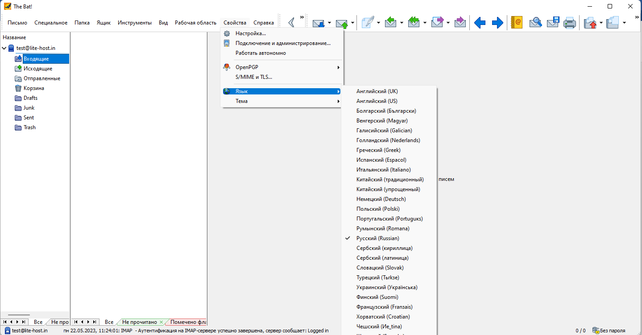642x335 pixels.
Task: Click the move-to-folder red arrow icon
Action: [x=590, y=23]
